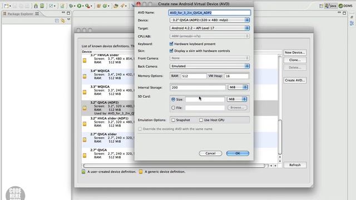Click the New Java Class icon
This screenshot has width=356, height=200.
(x=105, y=6)
